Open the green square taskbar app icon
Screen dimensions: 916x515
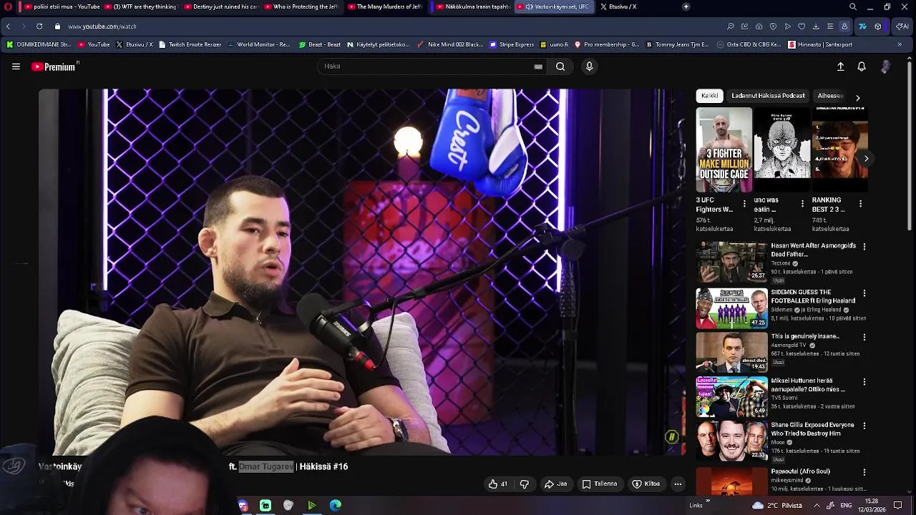click(265, 506)
